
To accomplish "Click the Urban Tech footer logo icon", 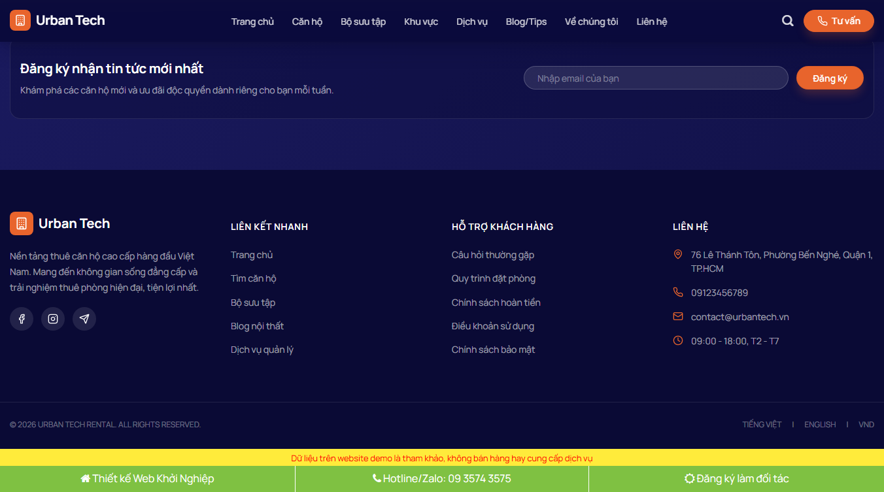I will [22, 223].
